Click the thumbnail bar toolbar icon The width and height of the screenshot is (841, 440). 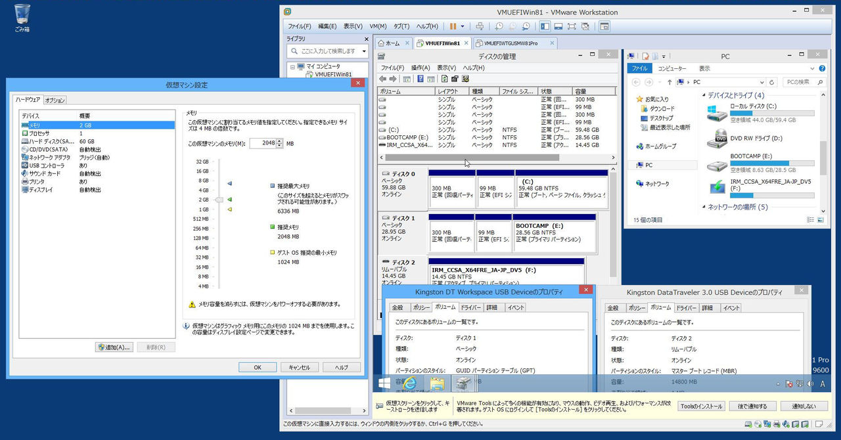pyautogui.click(x=558, y=26)
